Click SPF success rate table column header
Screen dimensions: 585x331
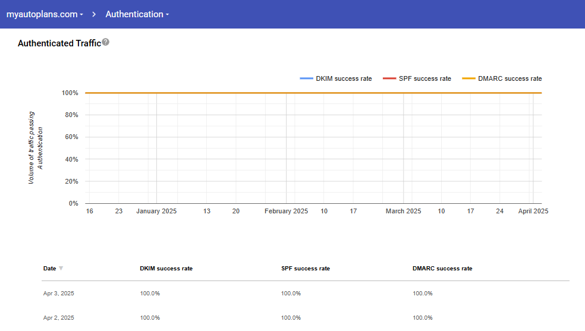(305, 269)
